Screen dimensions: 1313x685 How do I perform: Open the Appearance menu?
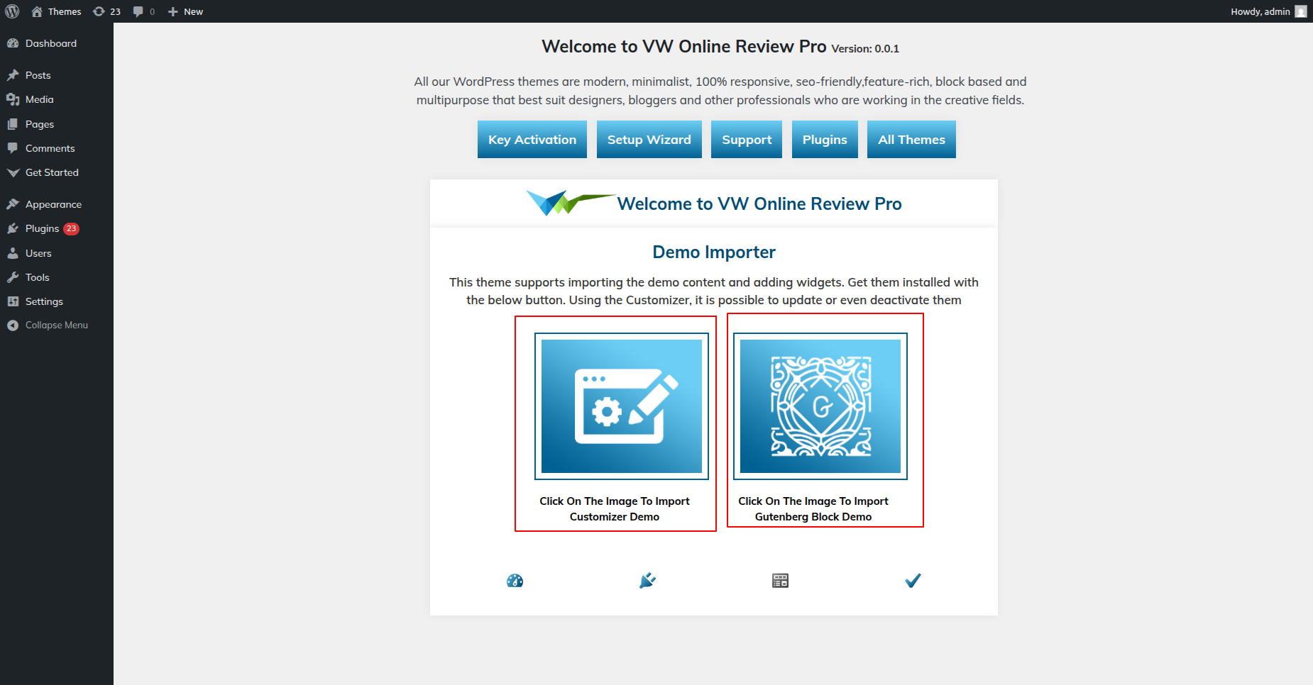click(53, 204)
